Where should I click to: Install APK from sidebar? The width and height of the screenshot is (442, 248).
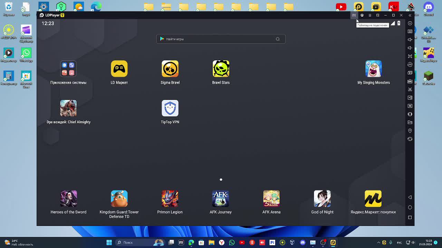[410, 81]
